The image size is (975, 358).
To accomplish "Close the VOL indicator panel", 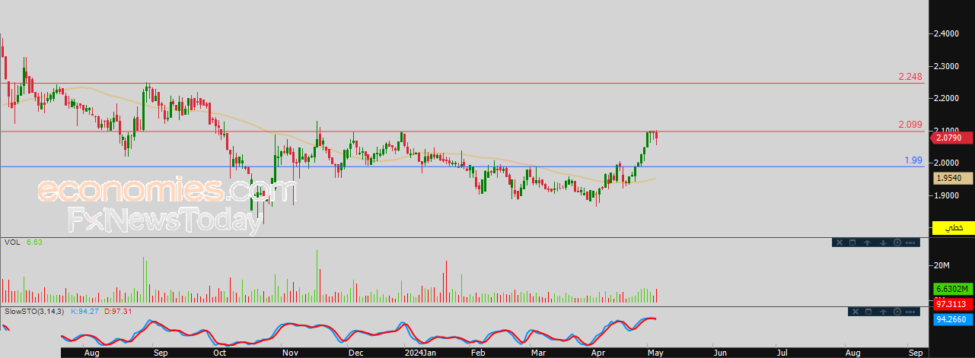I will (840, 242).
